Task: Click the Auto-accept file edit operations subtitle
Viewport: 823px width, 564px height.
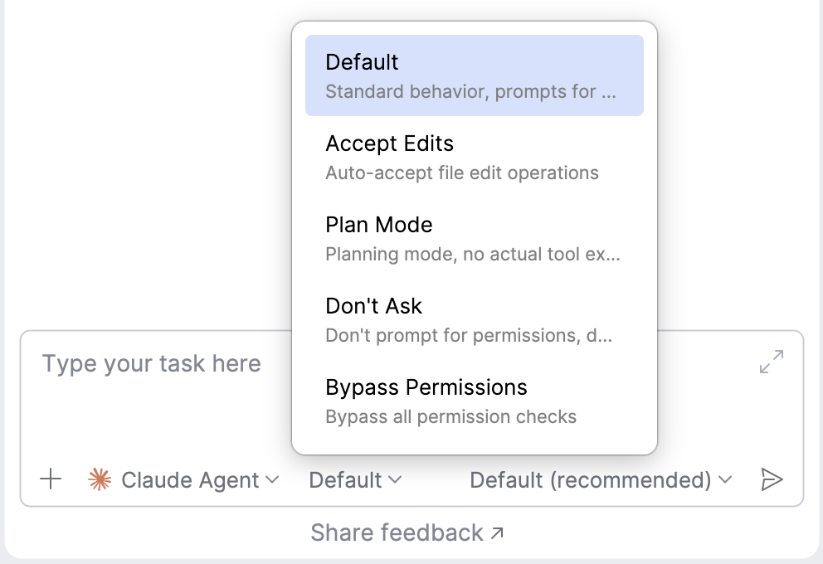Action: coord(461,173)
